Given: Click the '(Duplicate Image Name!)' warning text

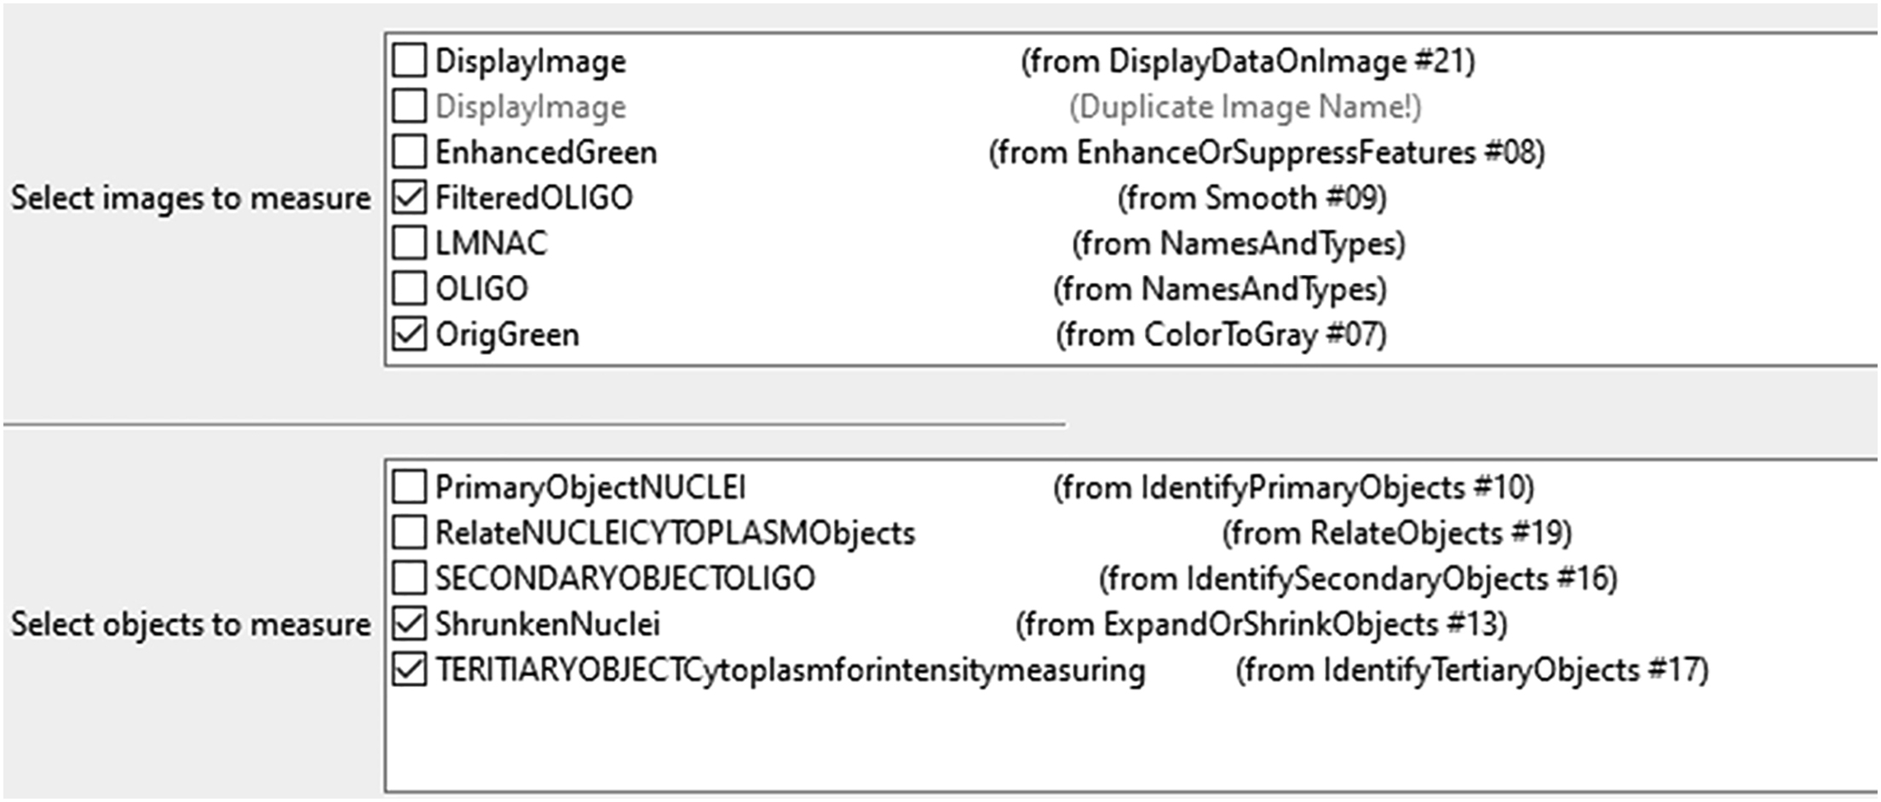Looking at the screenshot, I should pyautogui.click(x=1245, y=107).
